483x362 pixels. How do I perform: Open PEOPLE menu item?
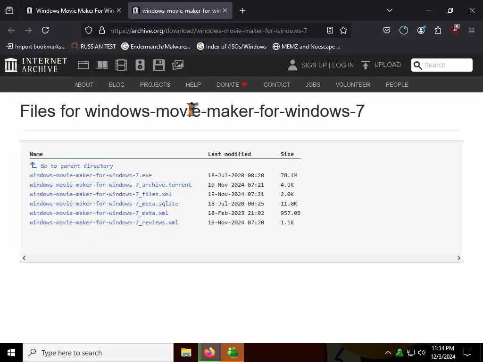397,85
